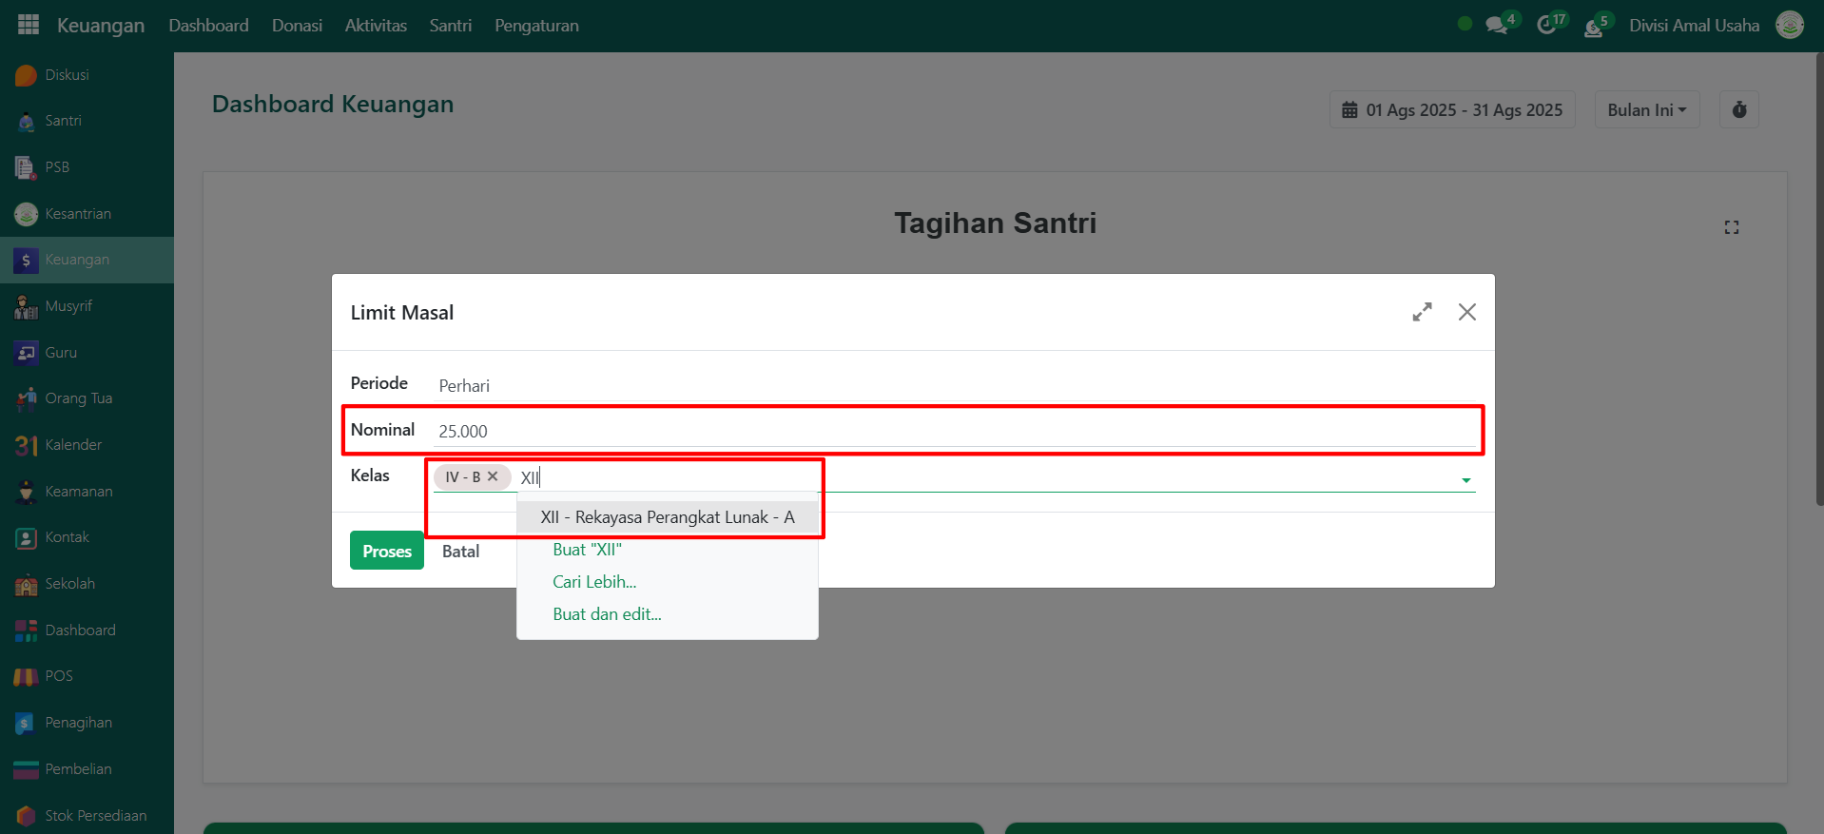Expand the Kelas dropdown arrow
This screenshot has height=834, width=1824.
point(1465,480)
